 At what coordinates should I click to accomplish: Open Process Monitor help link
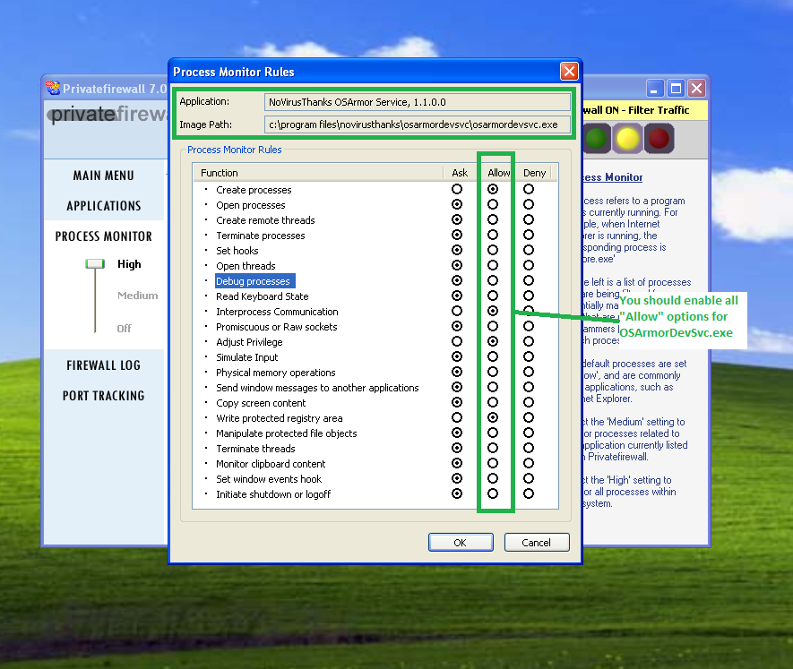pyautogui.click(x=613, y=177)
